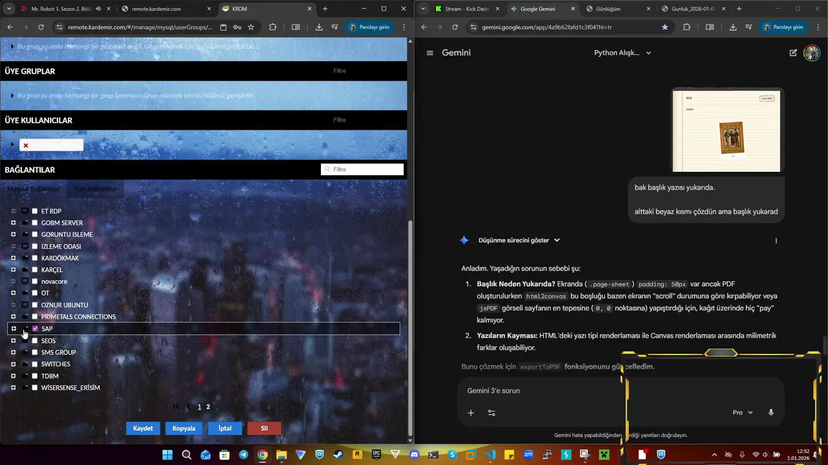The height and width of the screenshot is (465, 828).
Task: Open the Python Alışk... conversation title dropdown
Action: [622, 53]
